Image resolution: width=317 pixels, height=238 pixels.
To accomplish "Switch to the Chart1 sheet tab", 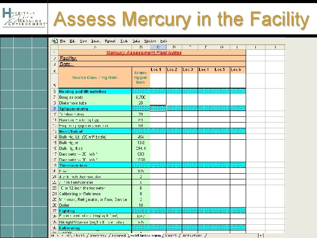I will coord(79,235).
